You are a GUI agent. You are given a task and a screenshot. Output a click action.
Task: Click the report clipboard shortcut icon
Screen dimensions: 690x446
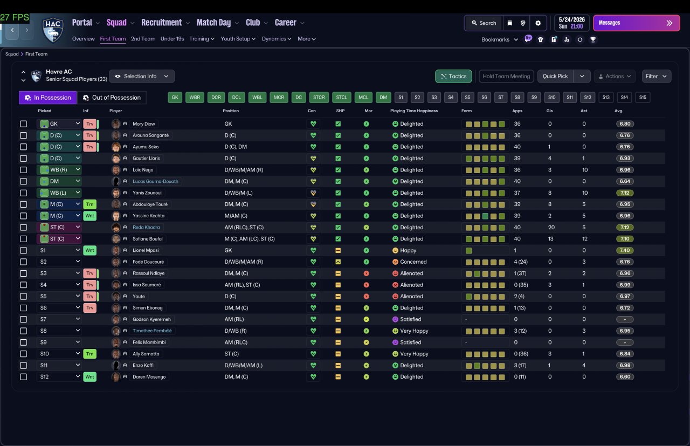[554, 39]
